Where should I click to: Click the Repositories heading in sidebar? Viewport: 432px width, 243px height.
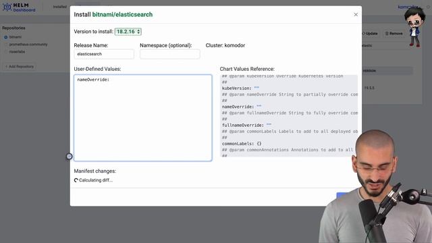click(13, 28)
